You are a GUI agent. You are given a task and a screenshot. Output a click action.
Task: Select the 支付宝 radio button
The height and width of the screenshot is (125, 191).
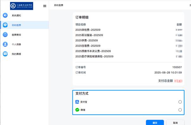(x=180, y=102)
